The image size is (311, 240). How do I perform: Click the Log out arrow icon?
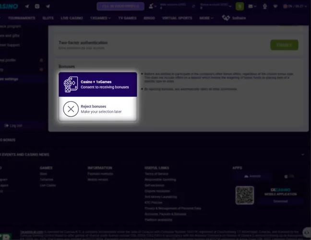point(6,126)
